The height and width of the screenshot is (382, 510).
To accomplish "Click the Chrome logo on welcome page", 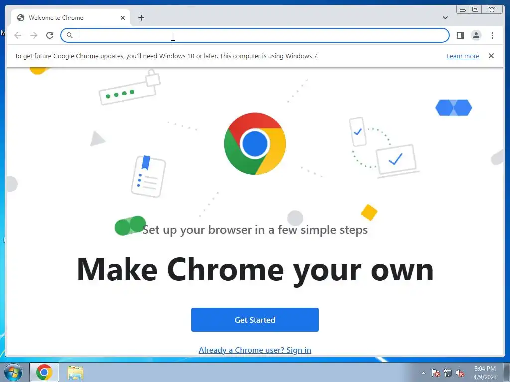I will [255, 144].
